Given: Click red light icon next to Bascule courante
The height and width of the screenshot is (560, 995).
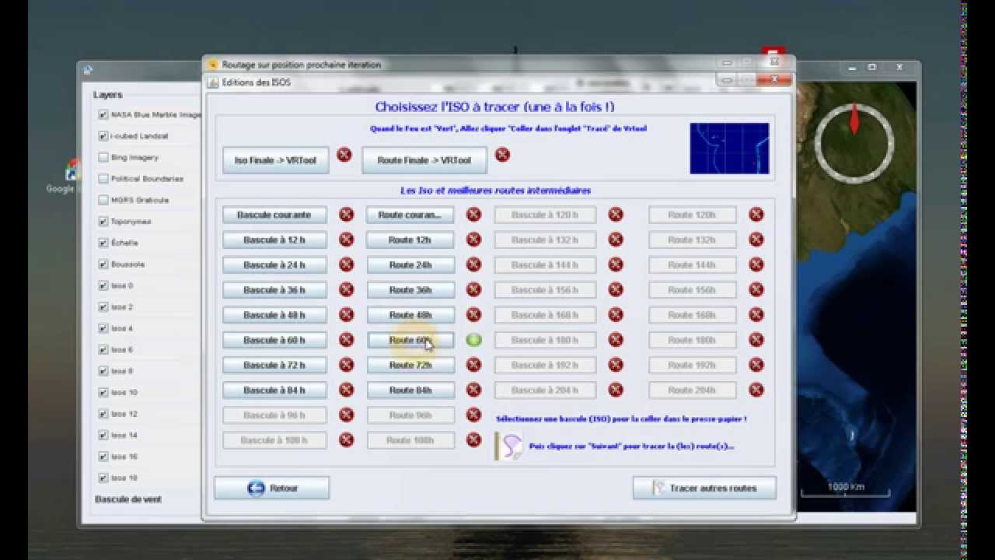Looking at the screenshot, I should [347, 215].
